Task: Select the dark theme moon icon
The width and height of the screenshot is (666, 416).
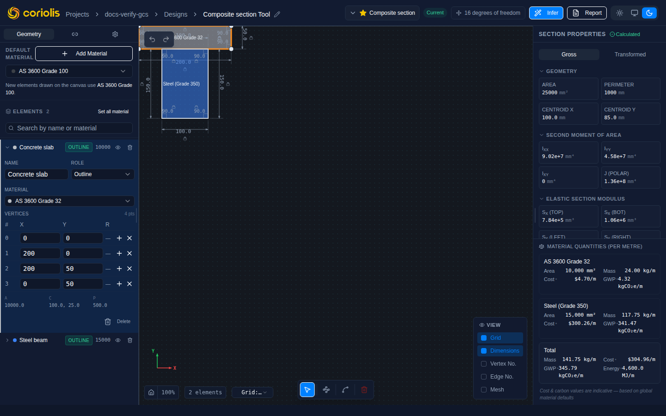Action: pos(649,13)
